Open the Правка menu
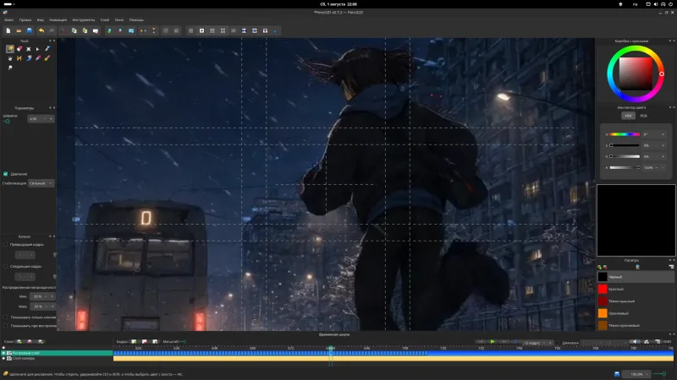Image resolution: width=677 pixels, height=380 pixels. (x=25, y=19)
